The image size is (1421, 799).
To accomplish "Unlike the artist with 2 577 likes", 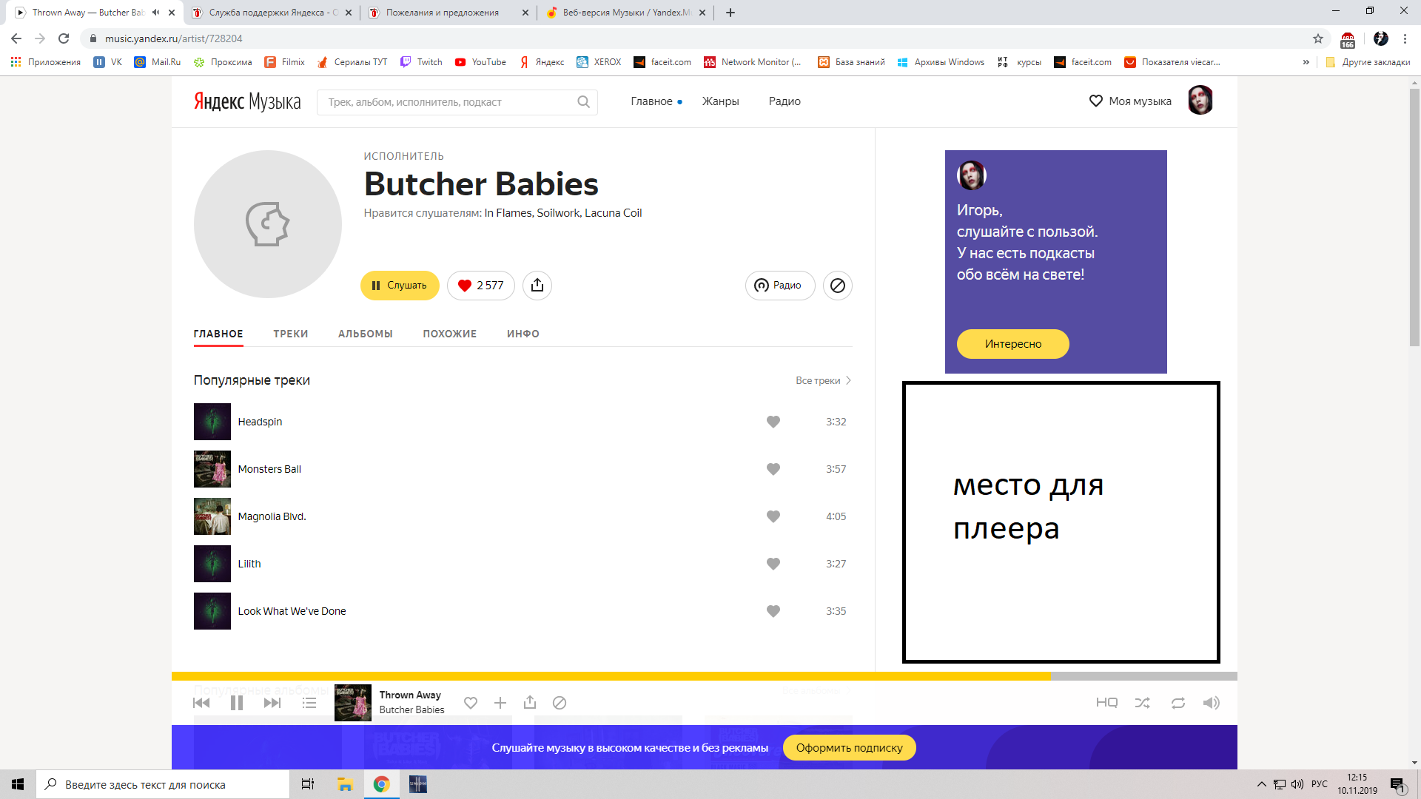I will click(x=480, y=286).
